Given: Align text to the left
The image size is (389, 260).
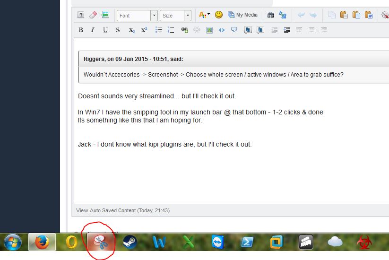Looking at the screenshot, I should 299,30.
